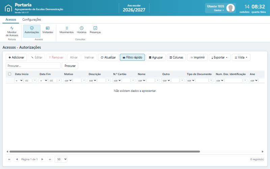Click Nome filter text field
The image size is (270, 169).
click(151, 80)
